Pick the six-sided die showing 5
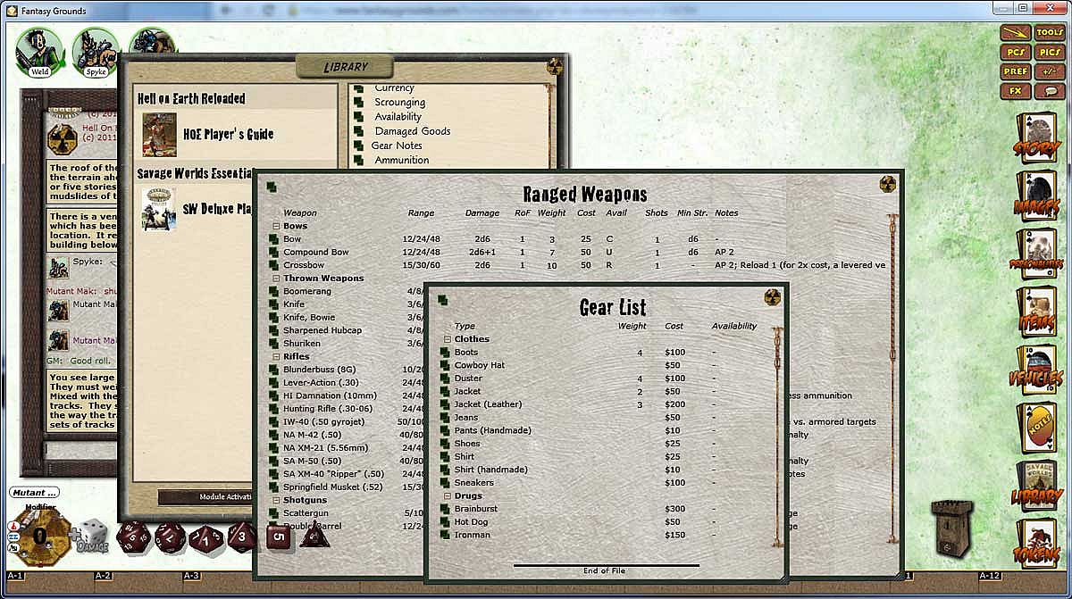Screen dimensions: 1072x599 pyautogui.click(x=278, y=537)
